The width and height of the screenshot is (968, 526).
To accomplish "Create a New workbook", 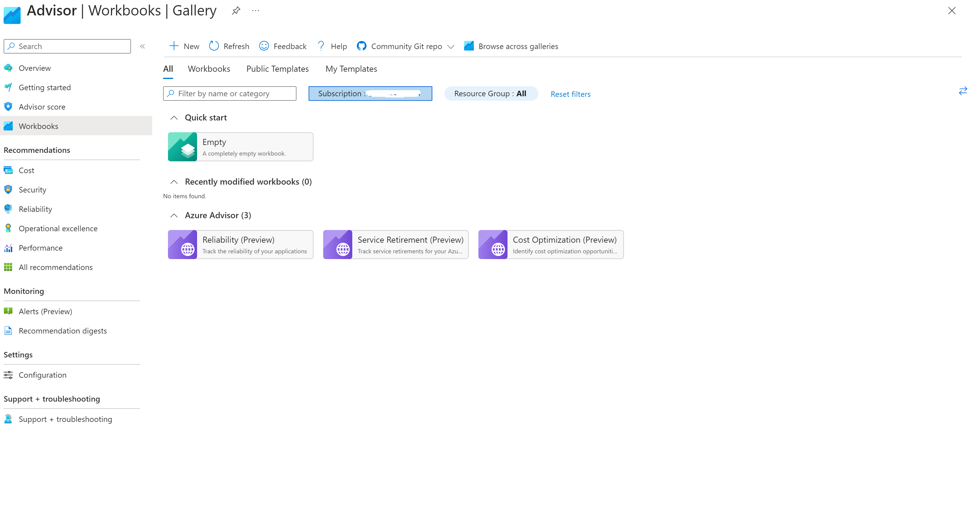I will tap(184, 46).
